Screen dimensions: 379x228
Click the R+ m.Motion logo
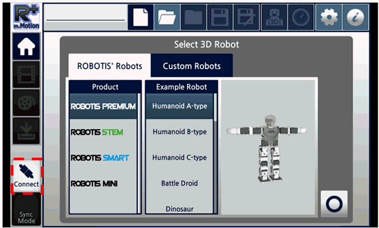[x=26, y=16]
